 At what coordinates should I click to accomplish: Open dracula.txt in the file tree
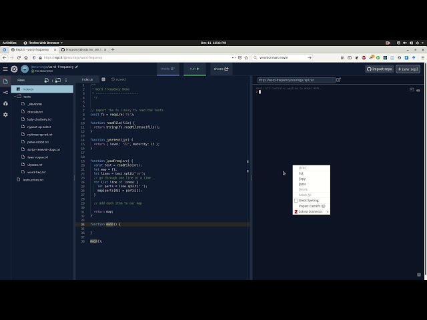pyautogui.click(x=35, y=111)
